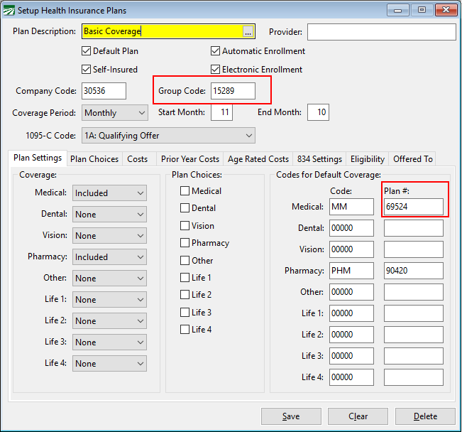This screenshot has width=462, height=432.
Task: Select the Medical Plan # field
Action: (414, 207)
